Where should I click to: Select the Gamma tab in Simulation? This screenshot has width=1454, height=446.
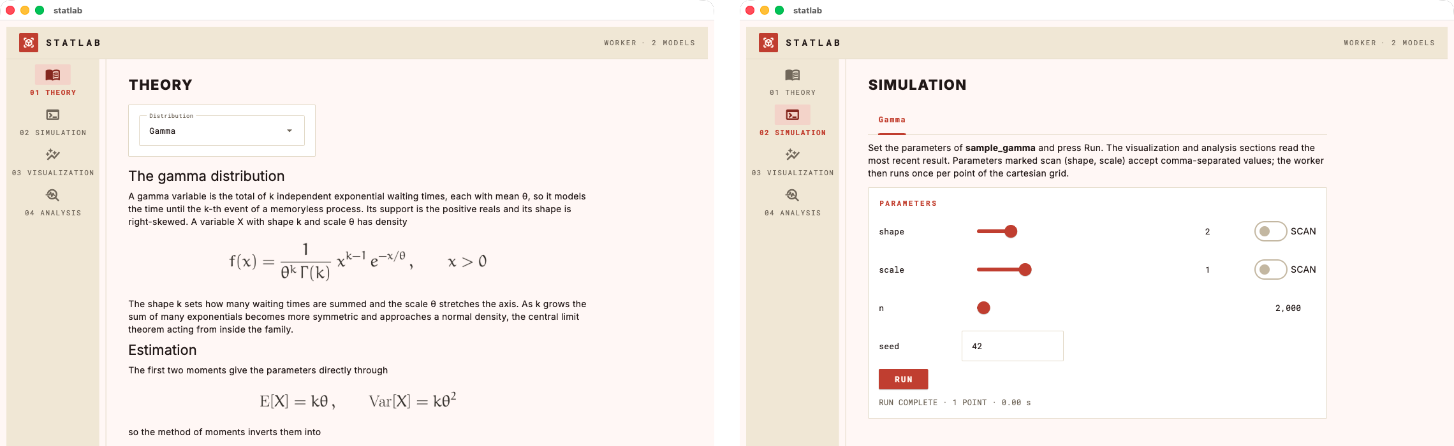tap(892, 120)
